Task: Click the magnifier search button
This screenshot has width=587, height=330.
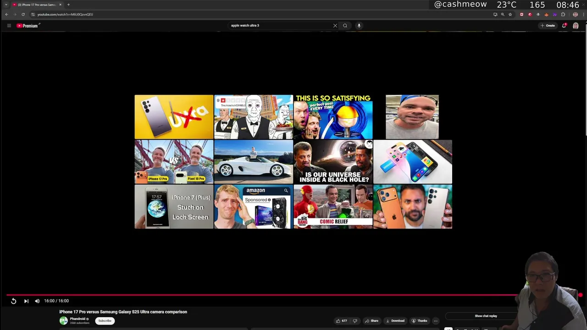Action: (345, 26)
